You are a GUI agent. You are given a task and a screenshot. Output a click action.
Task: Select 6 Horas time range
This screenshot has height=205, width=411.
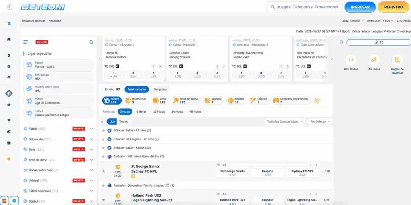[141, 111]
